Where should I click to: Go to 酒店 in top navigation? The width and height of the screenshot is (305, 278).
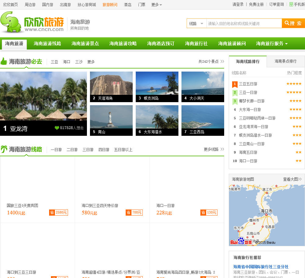[x=127, y=5]
